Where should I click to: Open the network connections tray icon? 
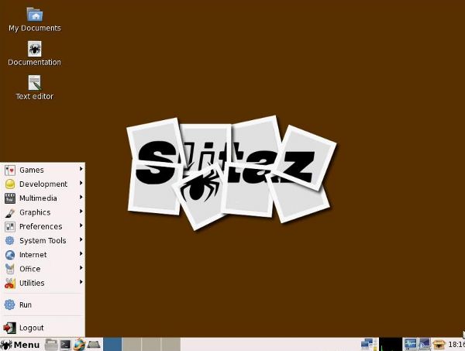coord(367,345)
